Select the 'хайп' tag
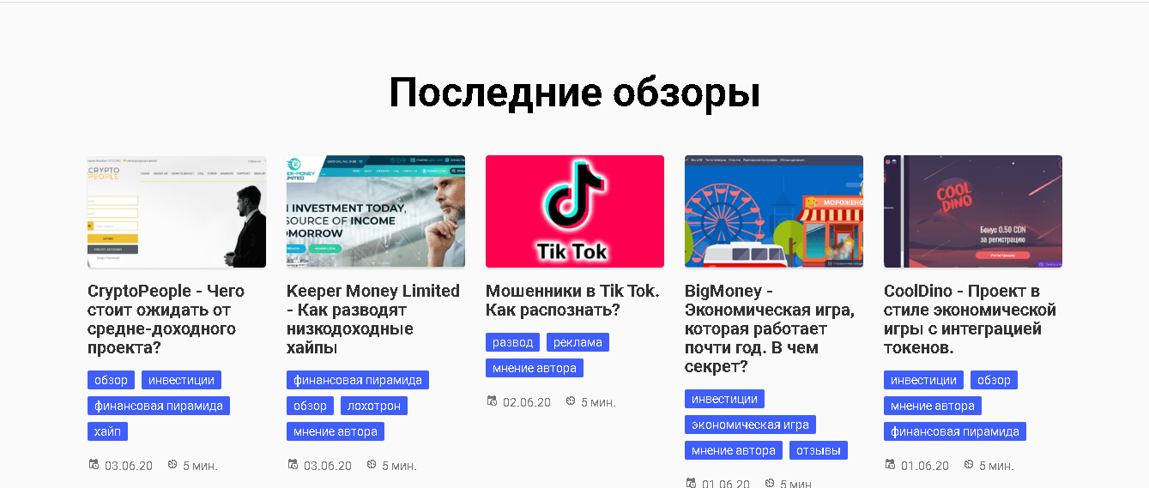1149x488 pixels. point(107,431)
